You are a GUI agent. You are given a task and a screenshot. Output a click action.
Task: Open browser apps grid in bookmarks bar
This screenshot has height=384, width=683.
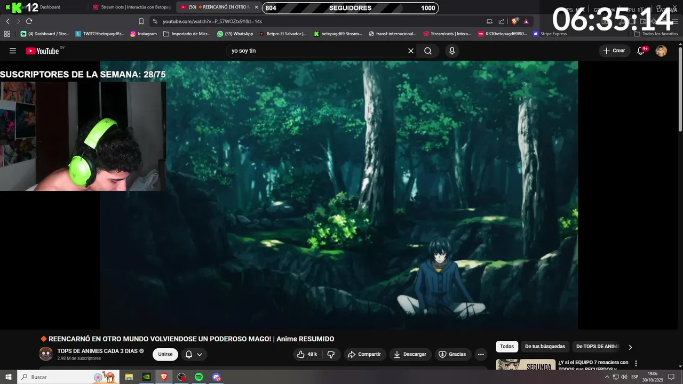pos(7,34)
